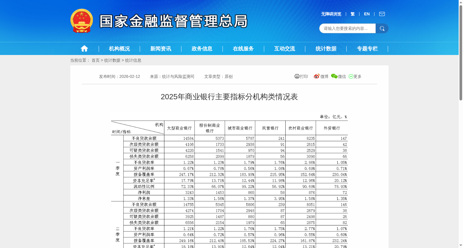Open the mail envelope icon
The width and height of the screenshot is (463, 248).
point(382,14)
